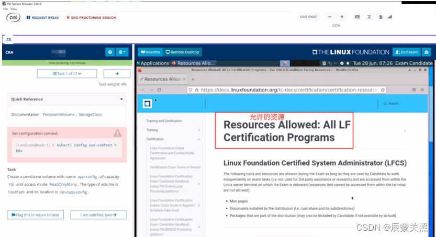Image resolution: width=436 pixels, height=237 pixels.
Task: Go to next task with arrow button
Action: pyautogui.click(x=117, y=74)
